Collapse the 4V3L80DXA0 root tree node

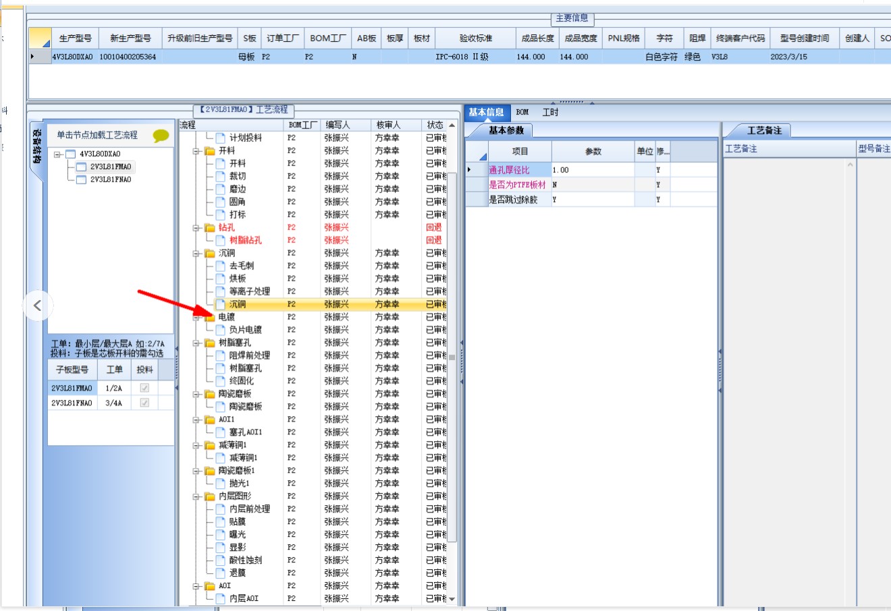(x=58, y=154)
